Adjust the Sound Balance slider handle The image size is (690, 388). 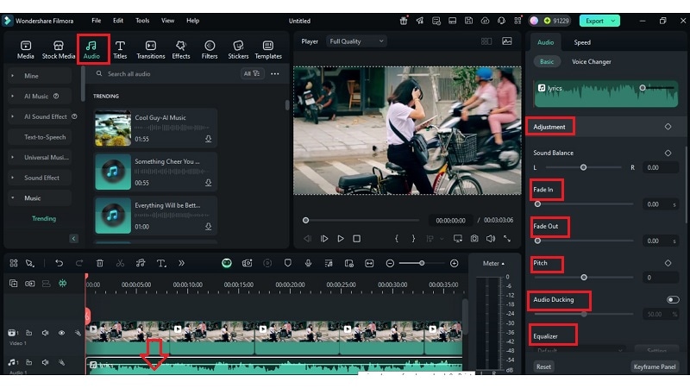click(x=583, y=167)
